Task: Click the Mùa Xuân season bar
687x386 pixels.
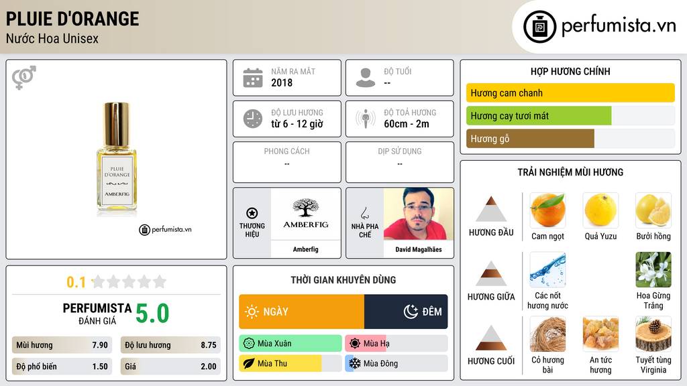Action: [290, 344]
